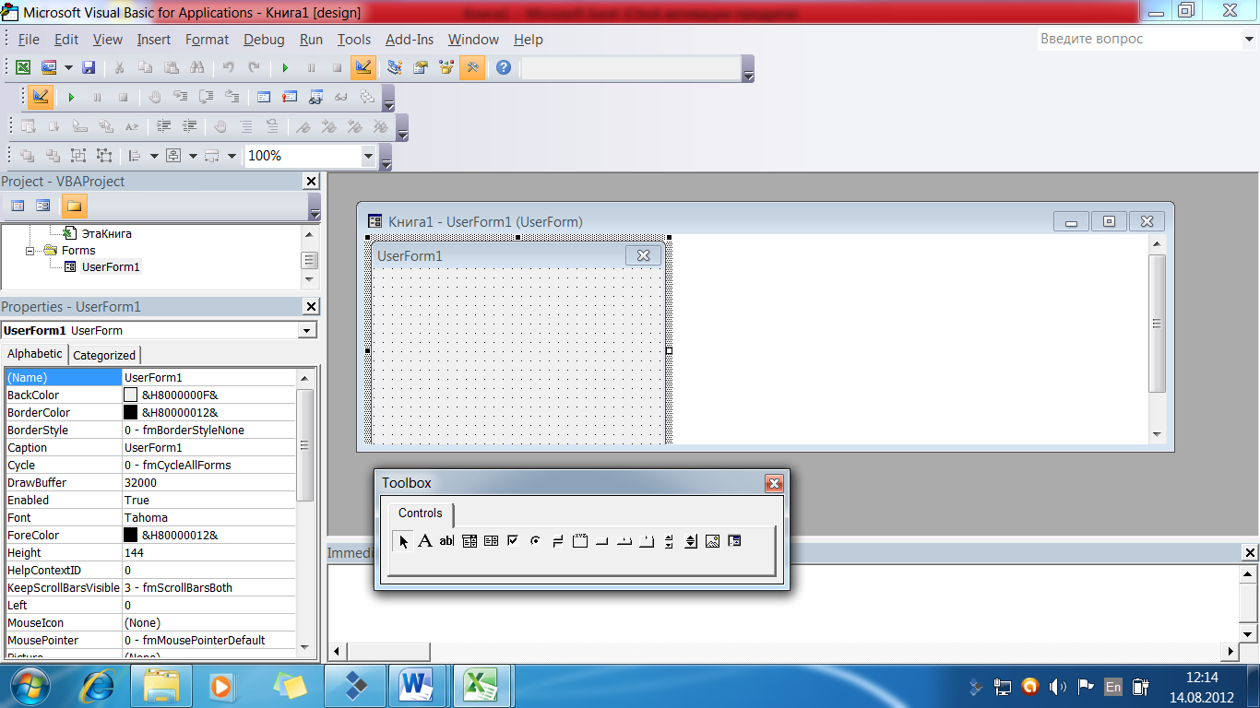Click the ForeColor color swatch
This screenshot has width=1260, height=708.
130,535
